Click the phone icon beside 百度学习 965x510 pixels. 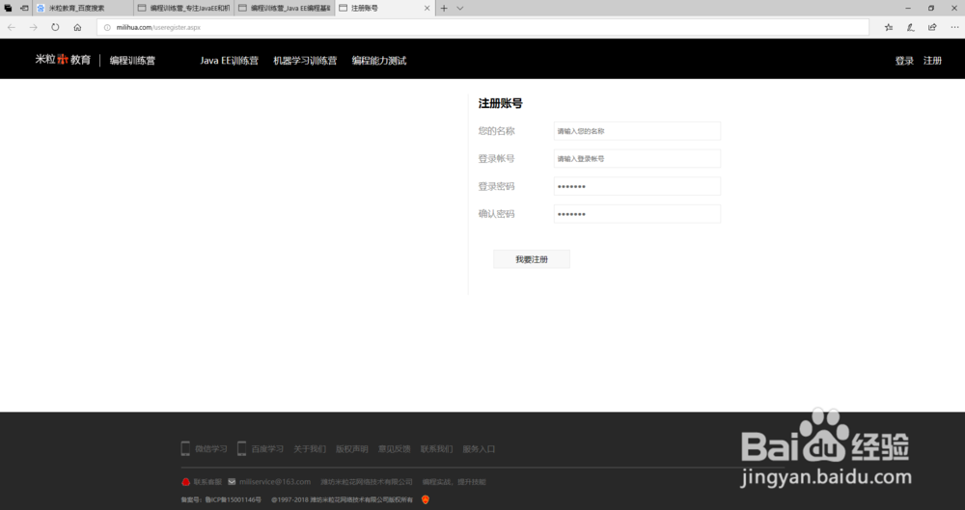(242, 448)
